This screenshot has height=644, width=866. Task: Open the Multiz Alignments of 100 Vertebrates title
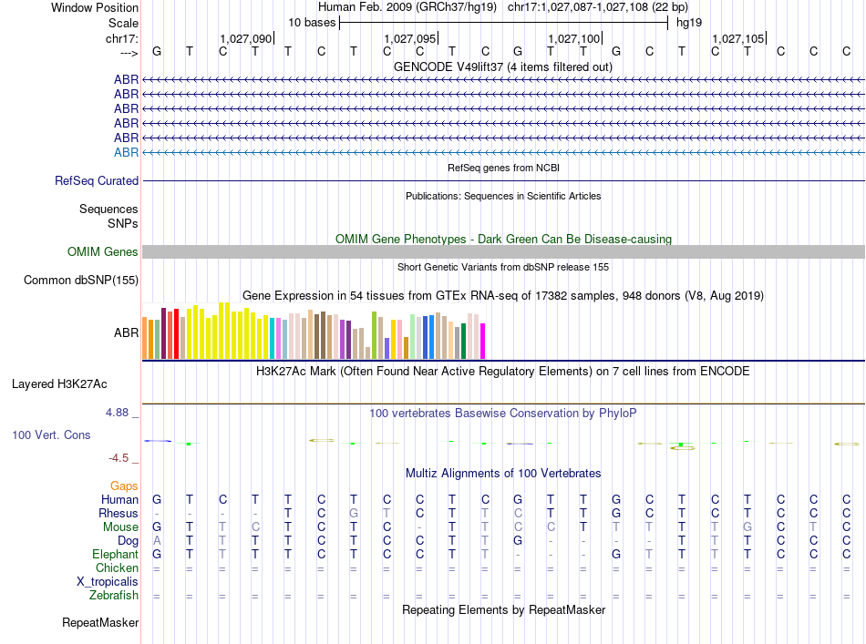pos(502,474)
